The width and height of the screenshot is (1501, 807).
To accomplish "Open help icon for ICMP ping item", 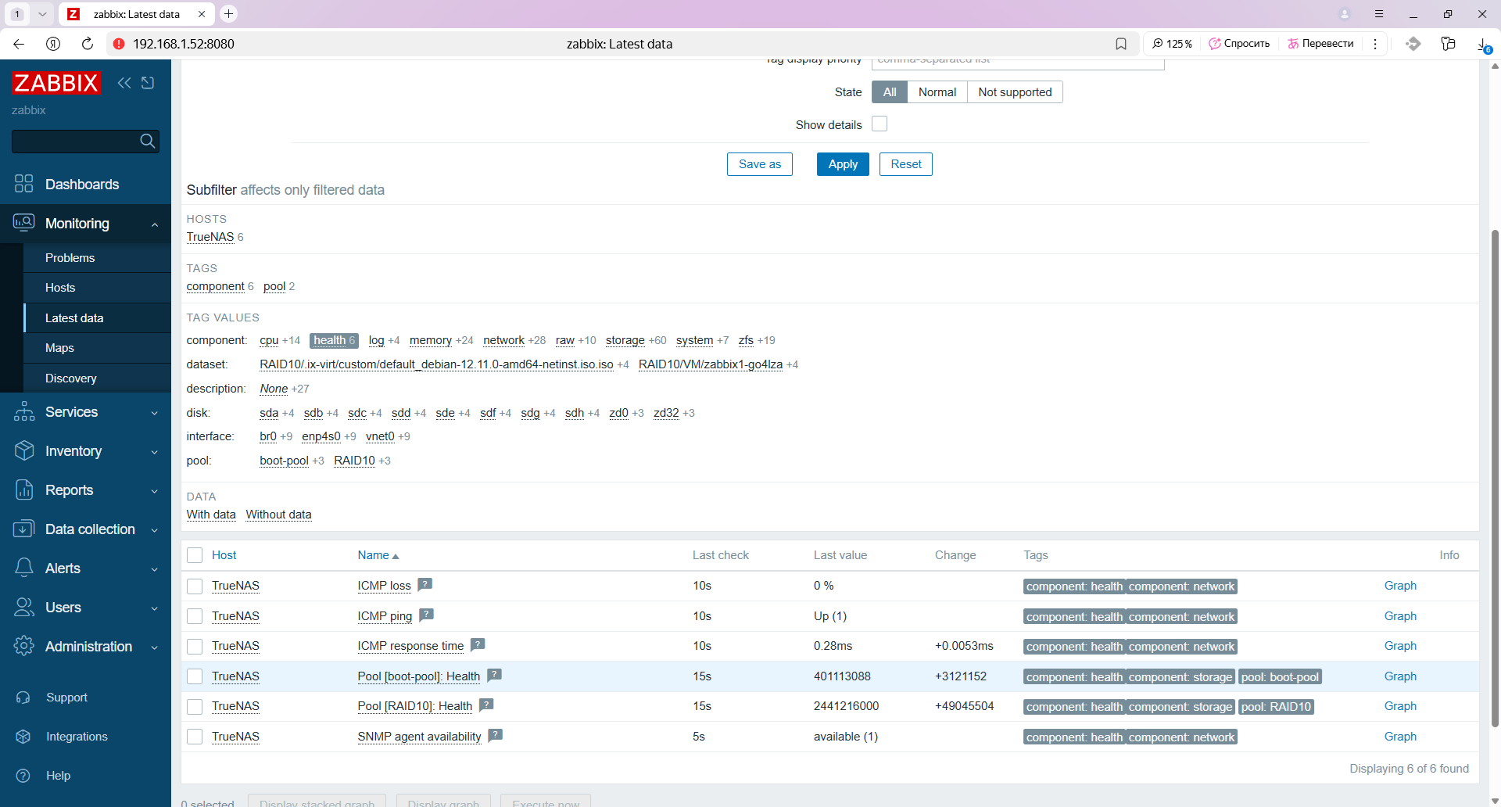I will click(x=426, y=615).
